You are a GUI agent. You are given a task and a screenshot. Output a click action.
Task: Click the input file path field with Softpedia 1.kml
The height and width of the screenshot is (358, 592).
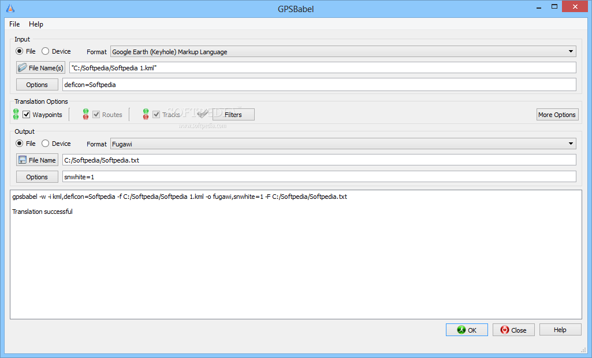[323, 68]
